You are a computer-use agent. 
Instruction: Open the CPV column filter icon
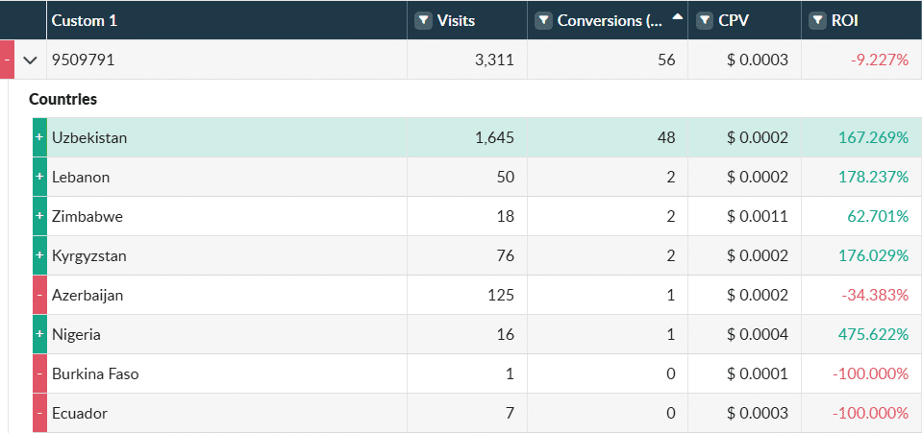pyautogui.click(x=705, y=20)
